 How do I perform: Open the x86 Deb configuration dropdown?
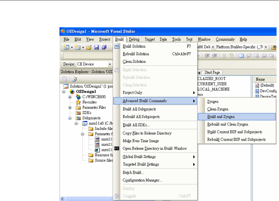213,47
